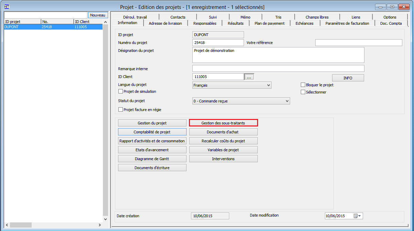Click the Gestion des sous-traitants button

pyautogui.click(x=223, y=123)
